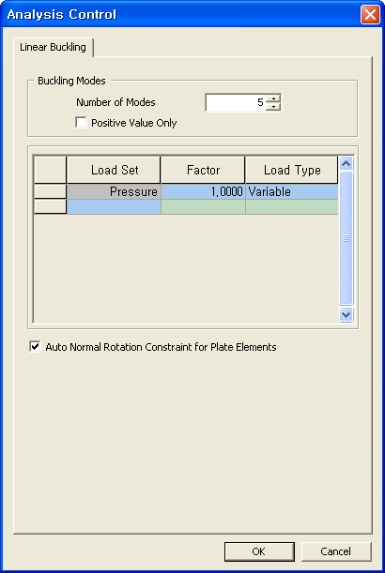
Task: Click the table scrollbar up arrow
Action: [346, 163]
